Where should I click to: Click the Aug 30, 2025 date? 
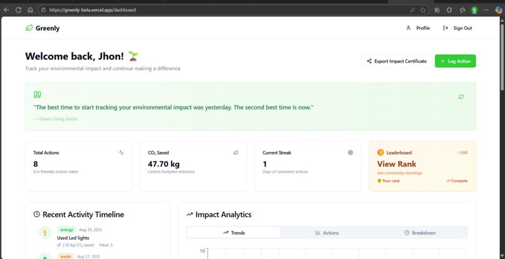pos(90,230)
